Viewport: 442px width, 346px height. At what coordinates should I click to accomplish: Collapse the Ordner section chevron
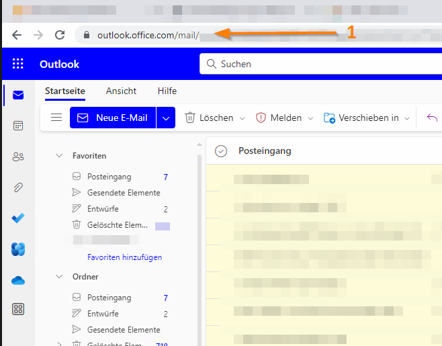click(x=59, y=276)
